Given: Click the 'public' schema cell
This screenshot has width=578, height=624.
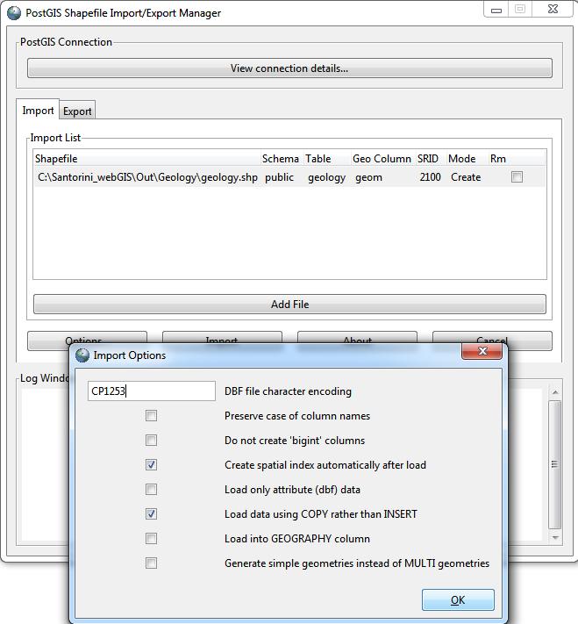Looking at the screenshot, I should pyautogui.click(x=279, y=177).
